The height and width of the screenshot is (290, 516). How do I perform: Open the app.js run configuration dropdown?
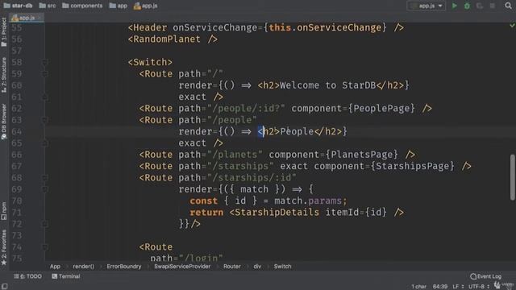click(x=427, y=6)
